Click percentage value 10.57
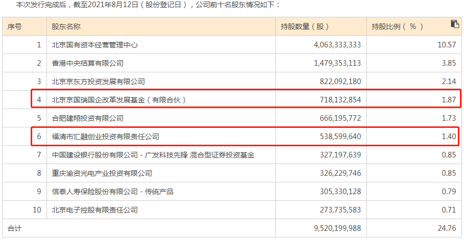Screen dimensions: 464x240 [447, 45]
